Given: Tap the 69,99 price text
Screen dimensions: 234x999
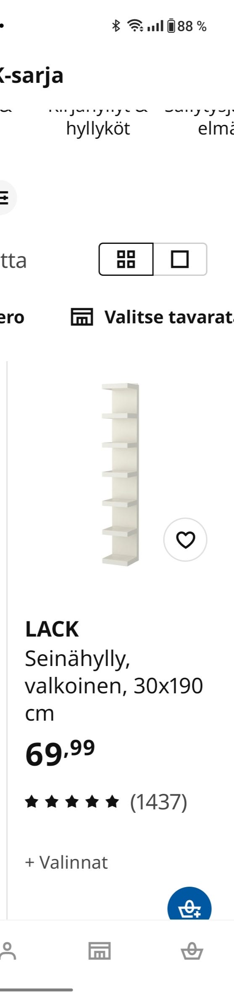Looking at the screenshot, I should (60, 753).
